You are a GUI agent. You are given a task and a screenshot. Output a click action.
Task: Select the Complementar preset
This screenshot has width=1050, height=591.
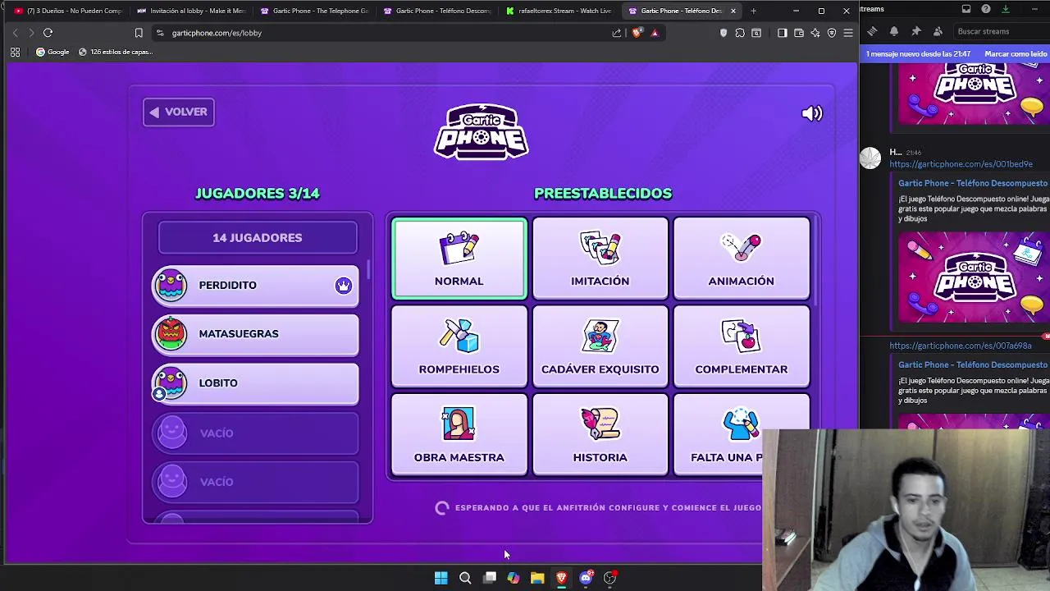click(x=742, y=346)
